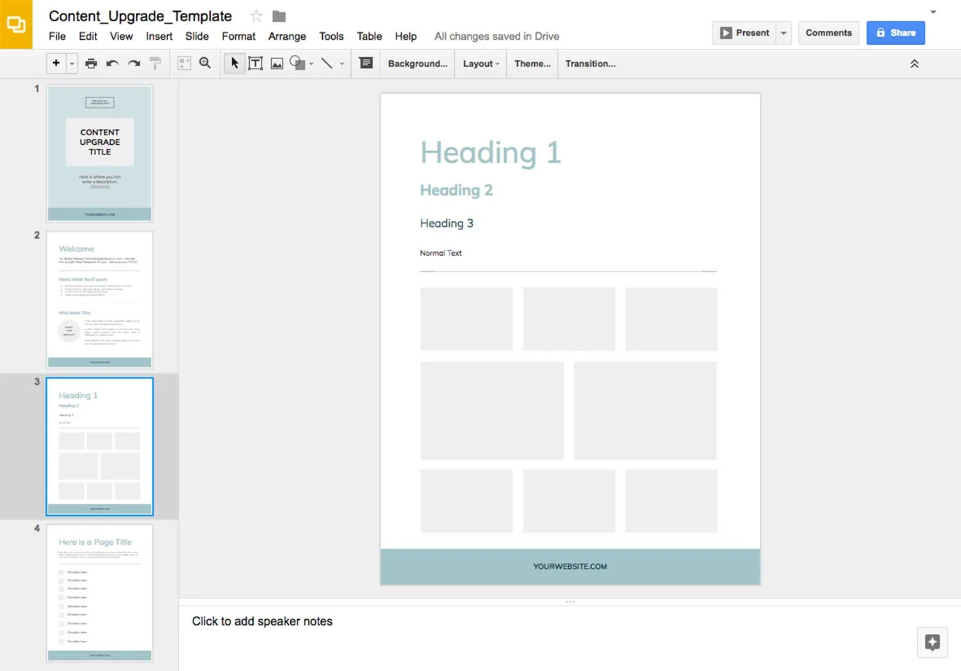The height and width of the screenshot is (671, 961).
Task: Click the blue Share button
Action: point(896,33)
